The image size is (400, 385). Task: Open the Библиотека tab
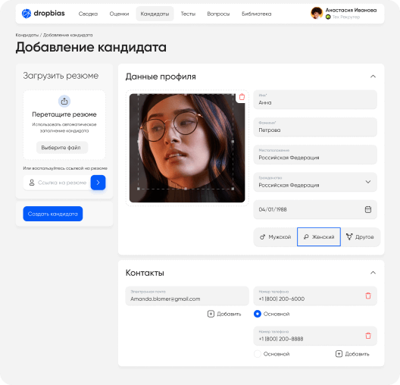coord(256,14)
